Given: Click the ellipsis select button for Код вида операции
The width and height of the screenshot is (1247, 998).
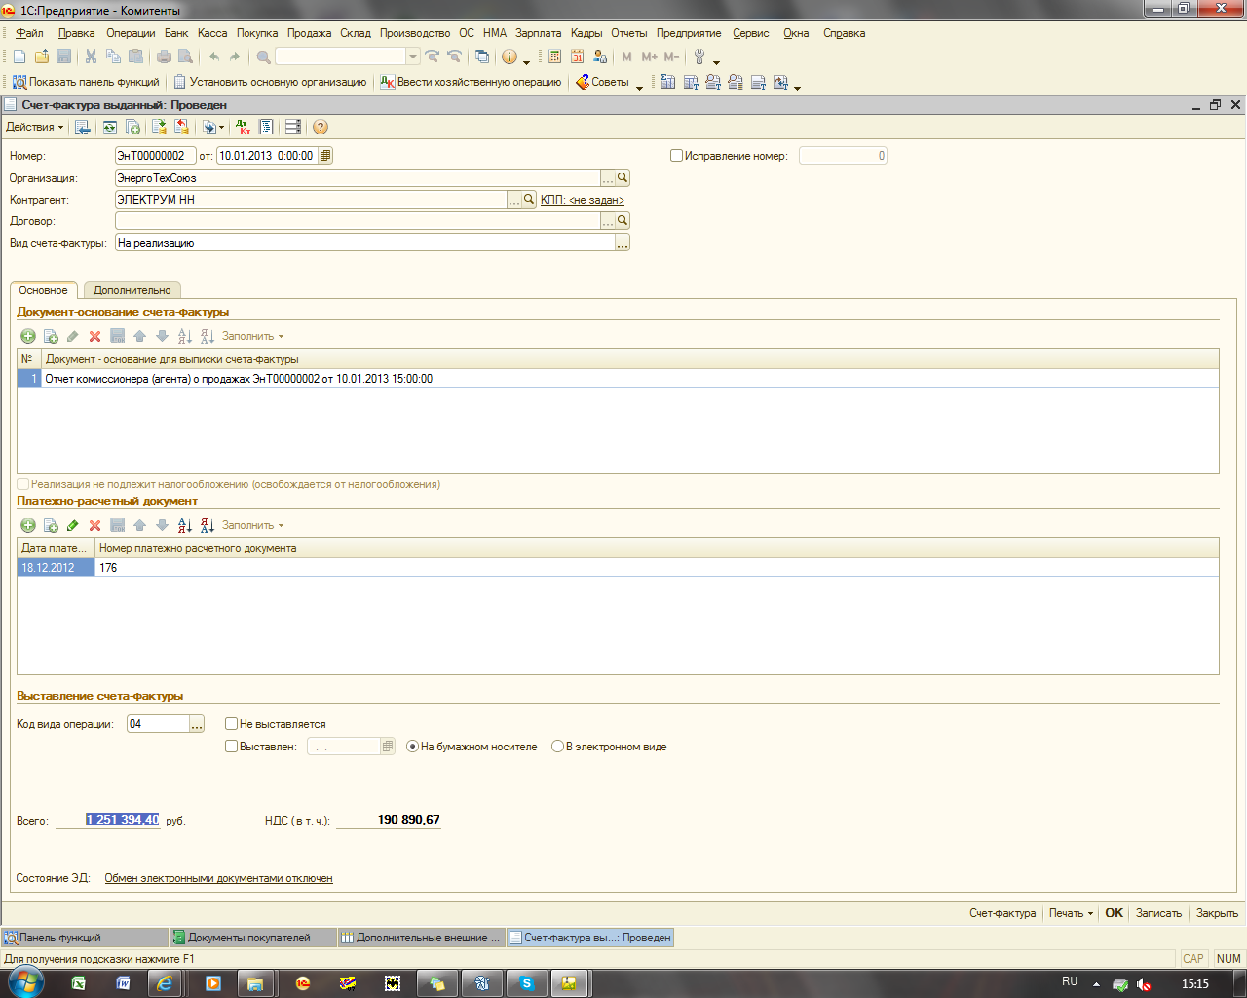Looking at the screenshot, I should tap(197, 724).
